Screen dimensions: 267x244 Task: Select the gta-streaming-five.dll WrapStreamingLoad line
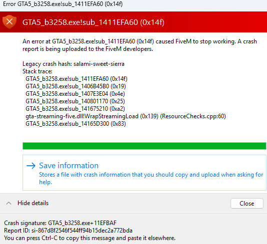(x=125, y=116)
